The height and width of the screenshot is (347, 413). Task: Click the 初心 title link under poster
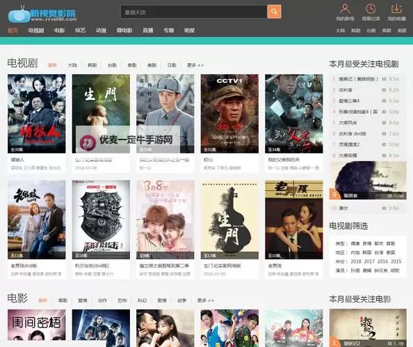click(208, 160)
